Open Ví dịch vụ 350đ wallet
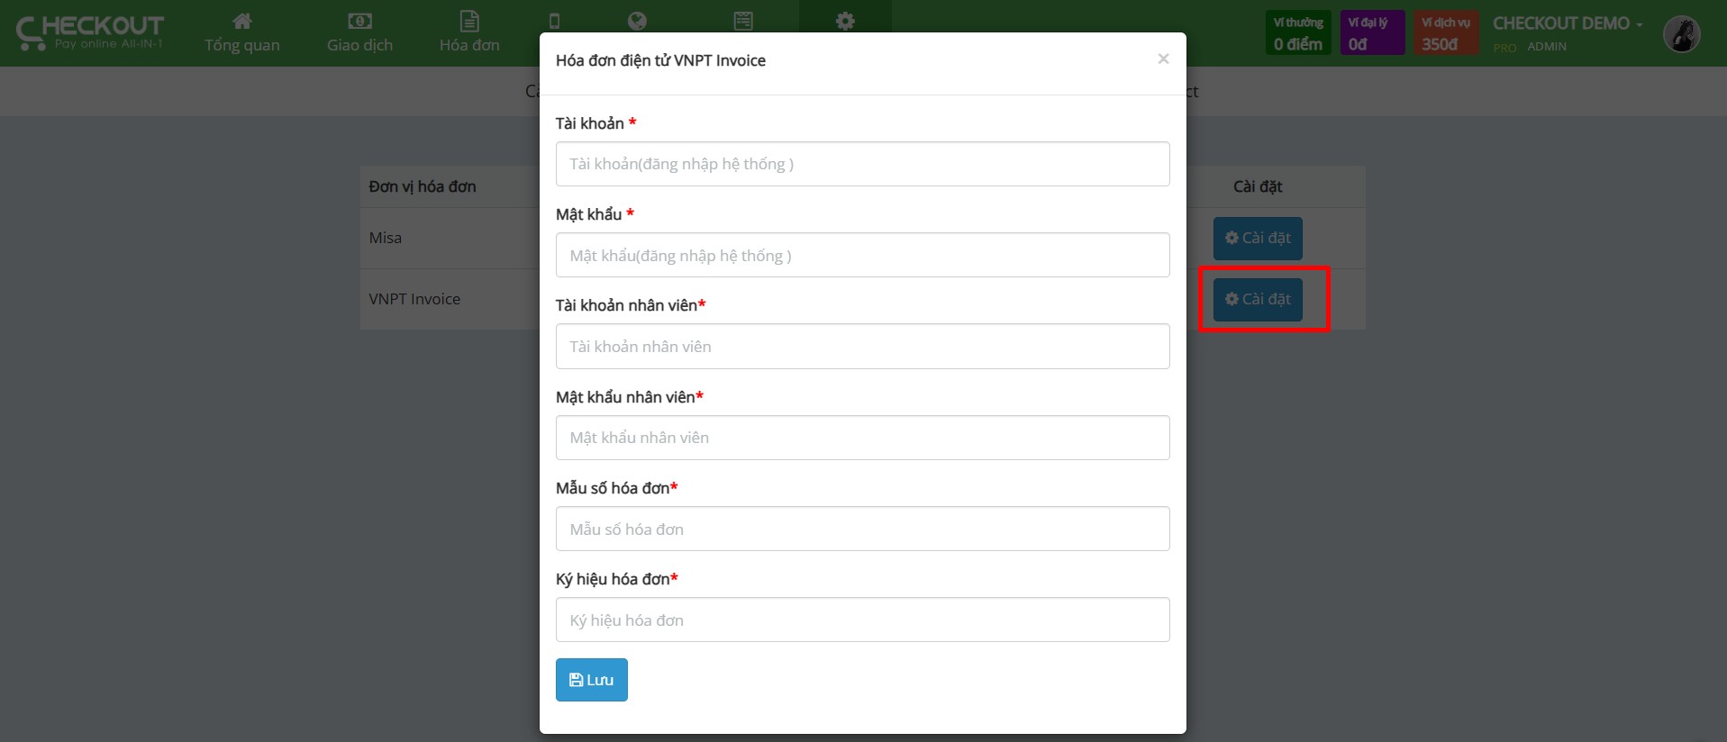Viewport: 1727px width, 742px height. [1446, 33]
